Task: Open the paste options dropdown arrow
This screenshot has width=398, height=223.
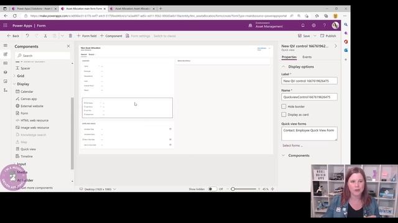Action: coord(62,36)
